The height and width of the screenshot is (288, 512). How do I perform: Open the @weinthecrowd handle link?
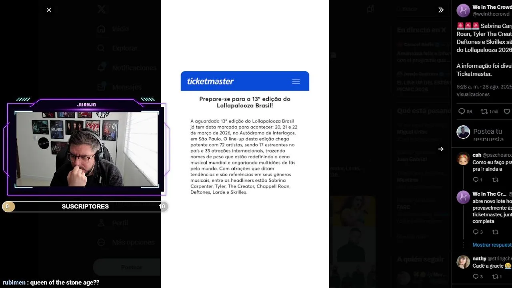[x=492, y=14]
